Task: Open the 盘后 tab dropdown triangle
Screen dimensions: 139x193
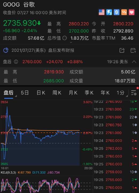Action: (x=16, y=96)
